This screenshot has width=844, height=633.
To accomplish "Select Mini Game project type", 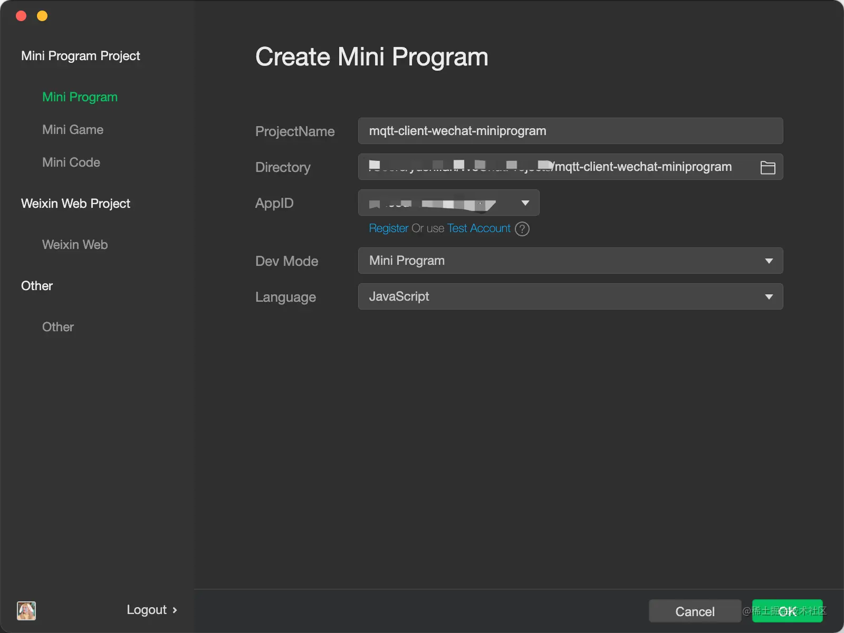I will click(x=73, y=130).
